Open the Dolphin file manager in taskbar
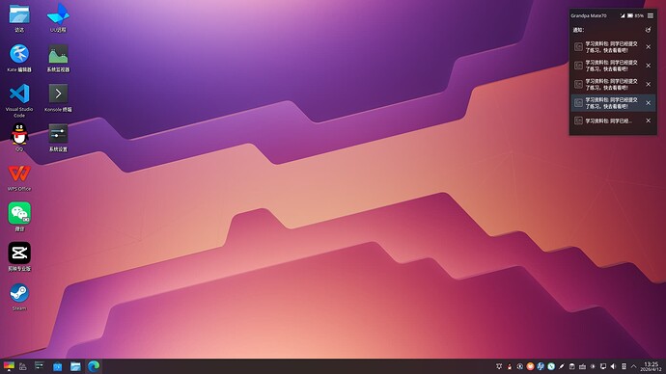666x374 pixels. 75,366
